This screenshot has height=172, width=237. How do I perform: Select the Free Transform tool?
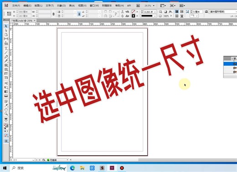(6, 87)
